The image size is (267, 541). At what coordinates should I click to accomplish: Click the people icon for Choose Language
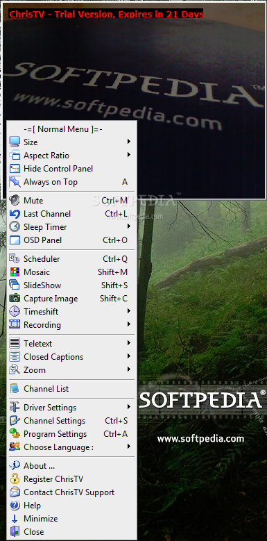click(15, 447)
